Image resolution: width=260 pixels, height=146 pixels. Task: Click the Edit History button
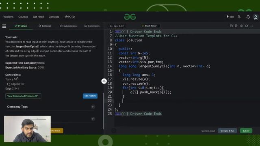tap(90, 96)
